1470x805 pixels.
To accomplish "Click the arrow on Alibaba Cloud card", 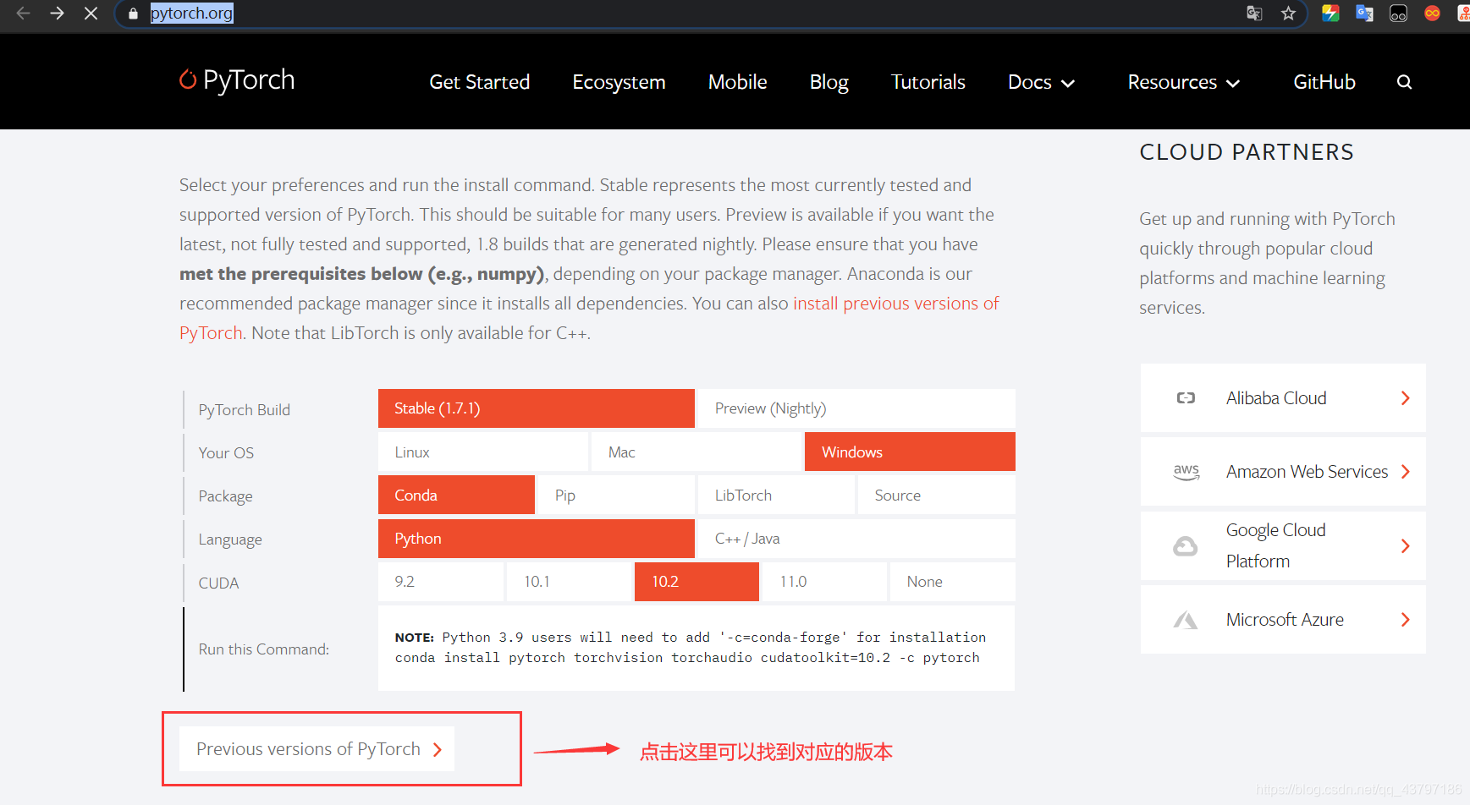I will (x=1405, y=398).
